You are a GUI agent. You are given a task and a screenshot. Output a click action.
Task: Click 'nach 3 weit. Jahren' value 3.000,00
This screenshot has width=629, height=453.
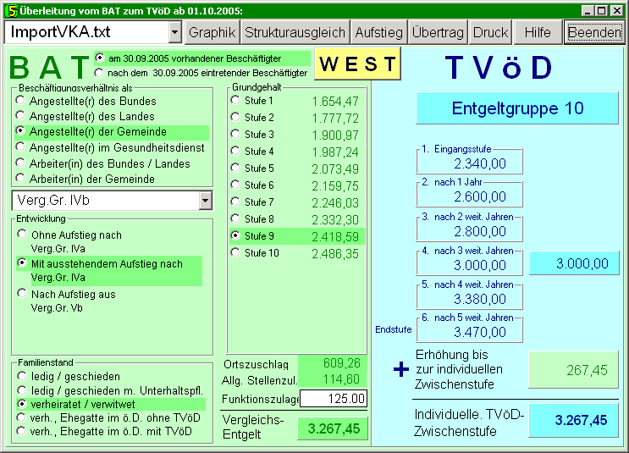click(x=480, y=265)
